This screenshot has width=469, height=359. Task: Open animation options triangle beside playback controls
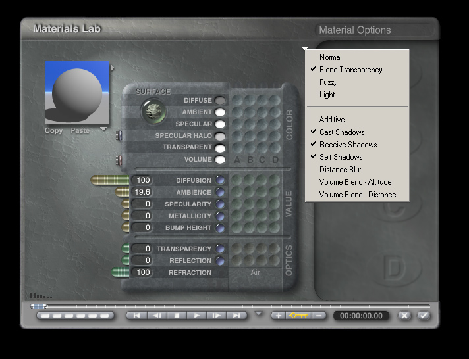258,314
